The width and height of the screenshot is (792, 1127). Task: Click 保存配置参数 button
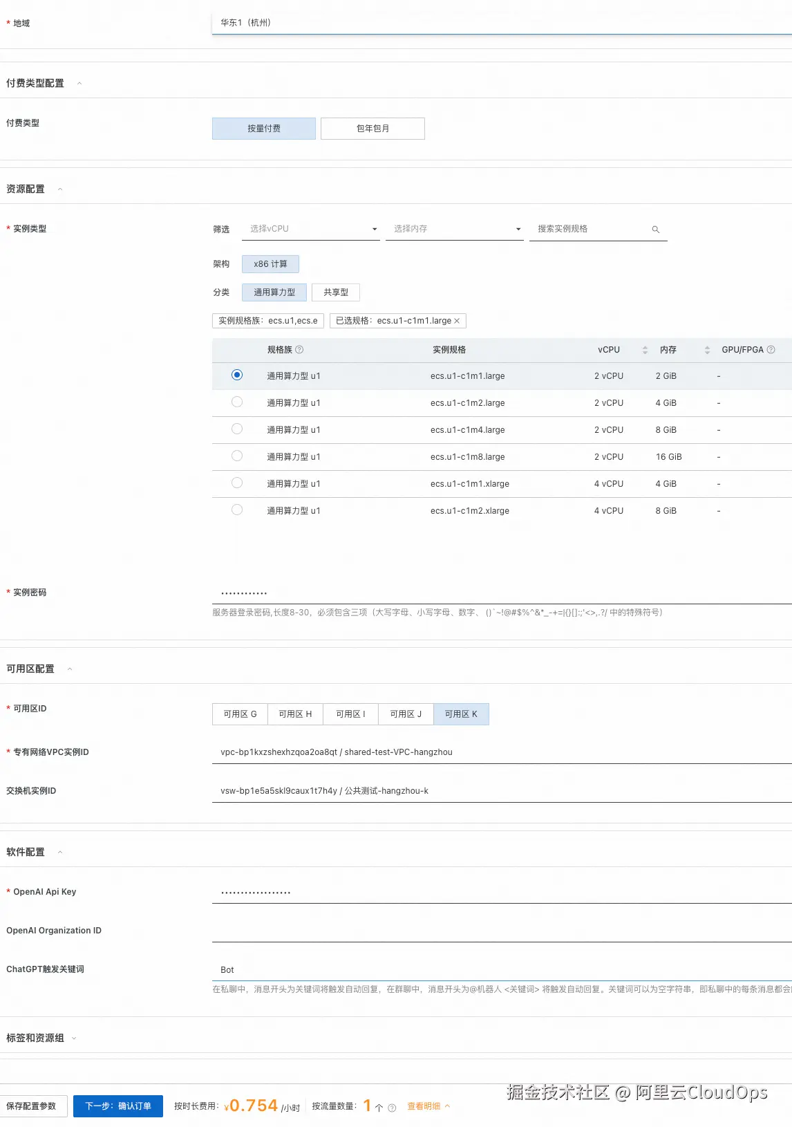point(32,1106)
